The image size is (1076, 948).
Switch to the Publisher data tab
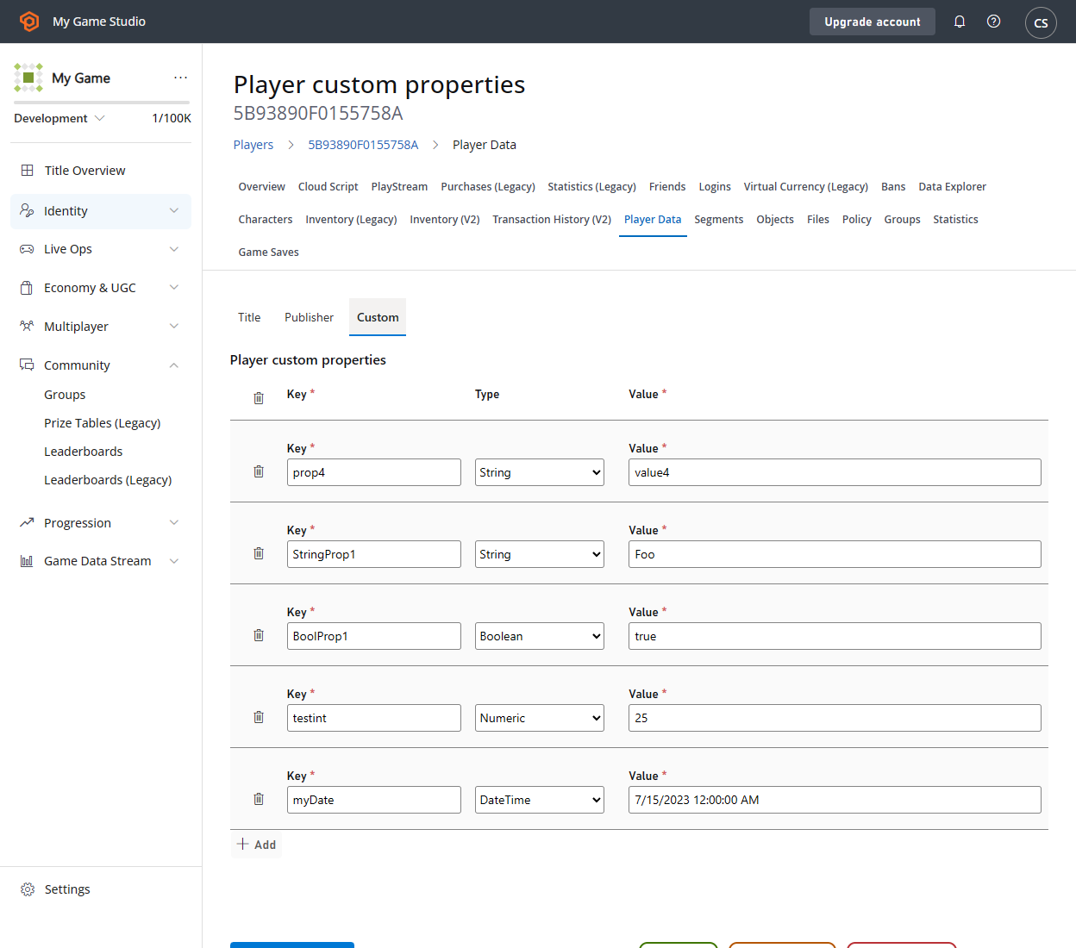pyautogui.click(x=309, y=317)
